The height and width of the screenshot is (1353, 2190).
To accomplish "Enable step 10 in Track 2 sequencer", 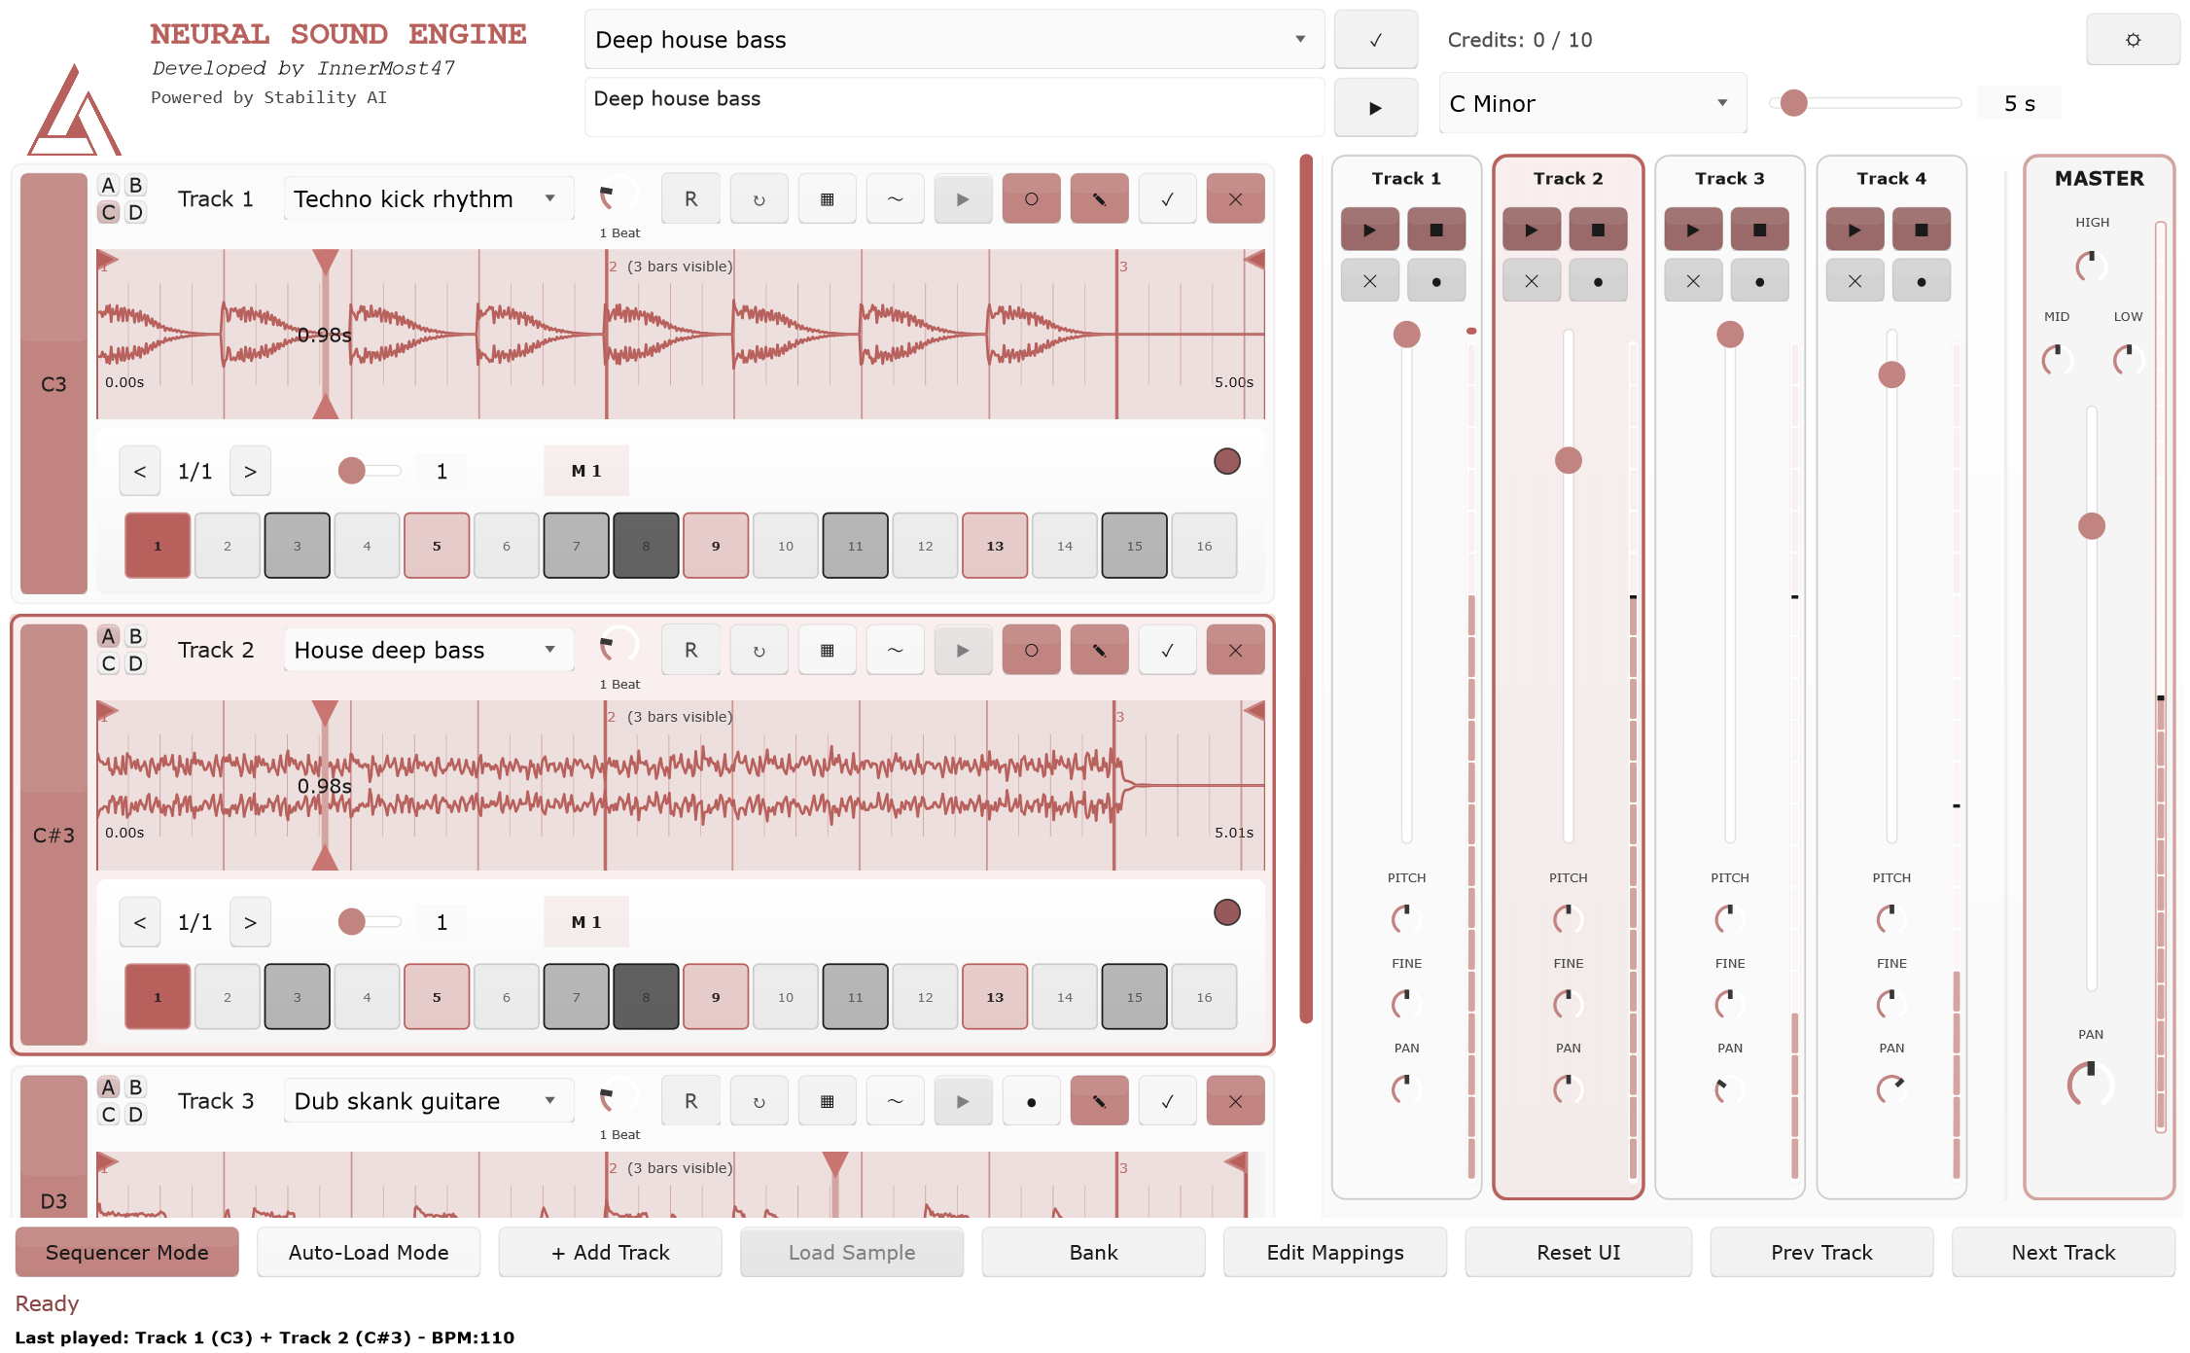I will tap(785, 997).
